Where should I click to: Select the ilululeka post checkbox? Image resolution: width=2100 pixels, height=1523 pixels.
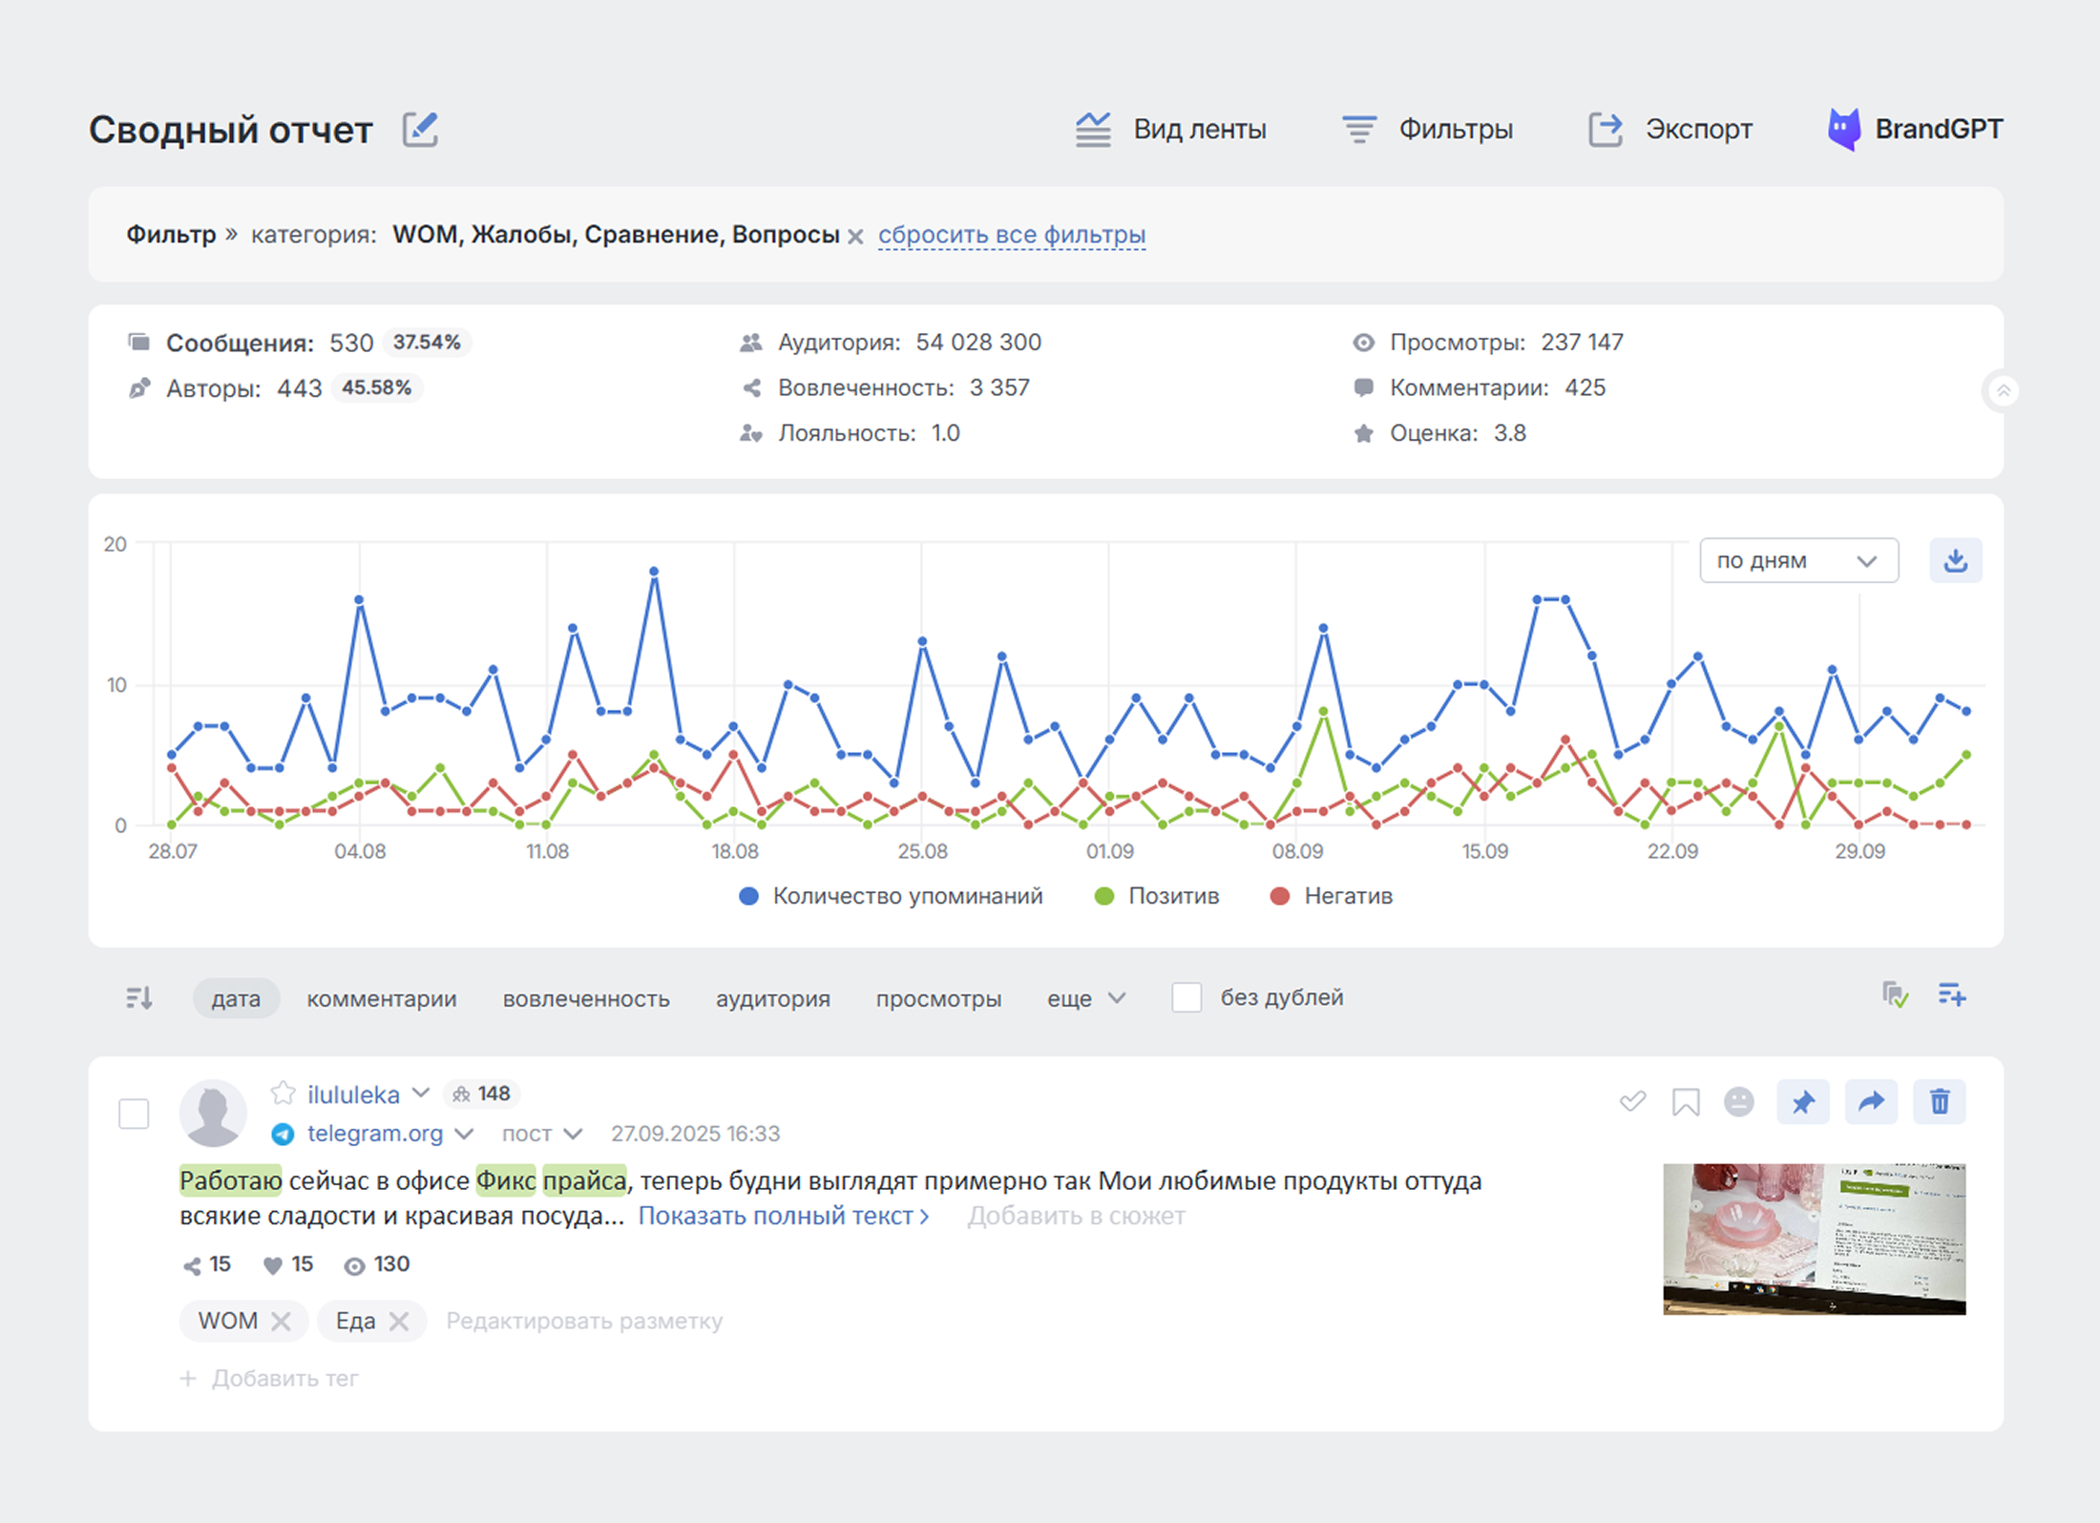tap(134, 1114)
